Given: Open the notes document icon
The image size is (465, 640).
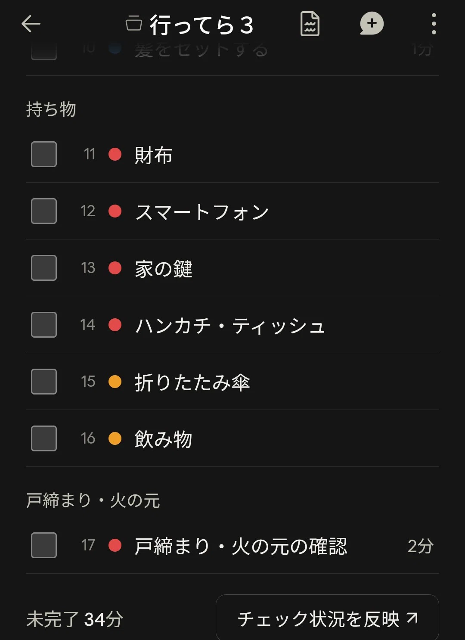Looking at the screenshot, I should pyautogui.click(x=310, y=24).
